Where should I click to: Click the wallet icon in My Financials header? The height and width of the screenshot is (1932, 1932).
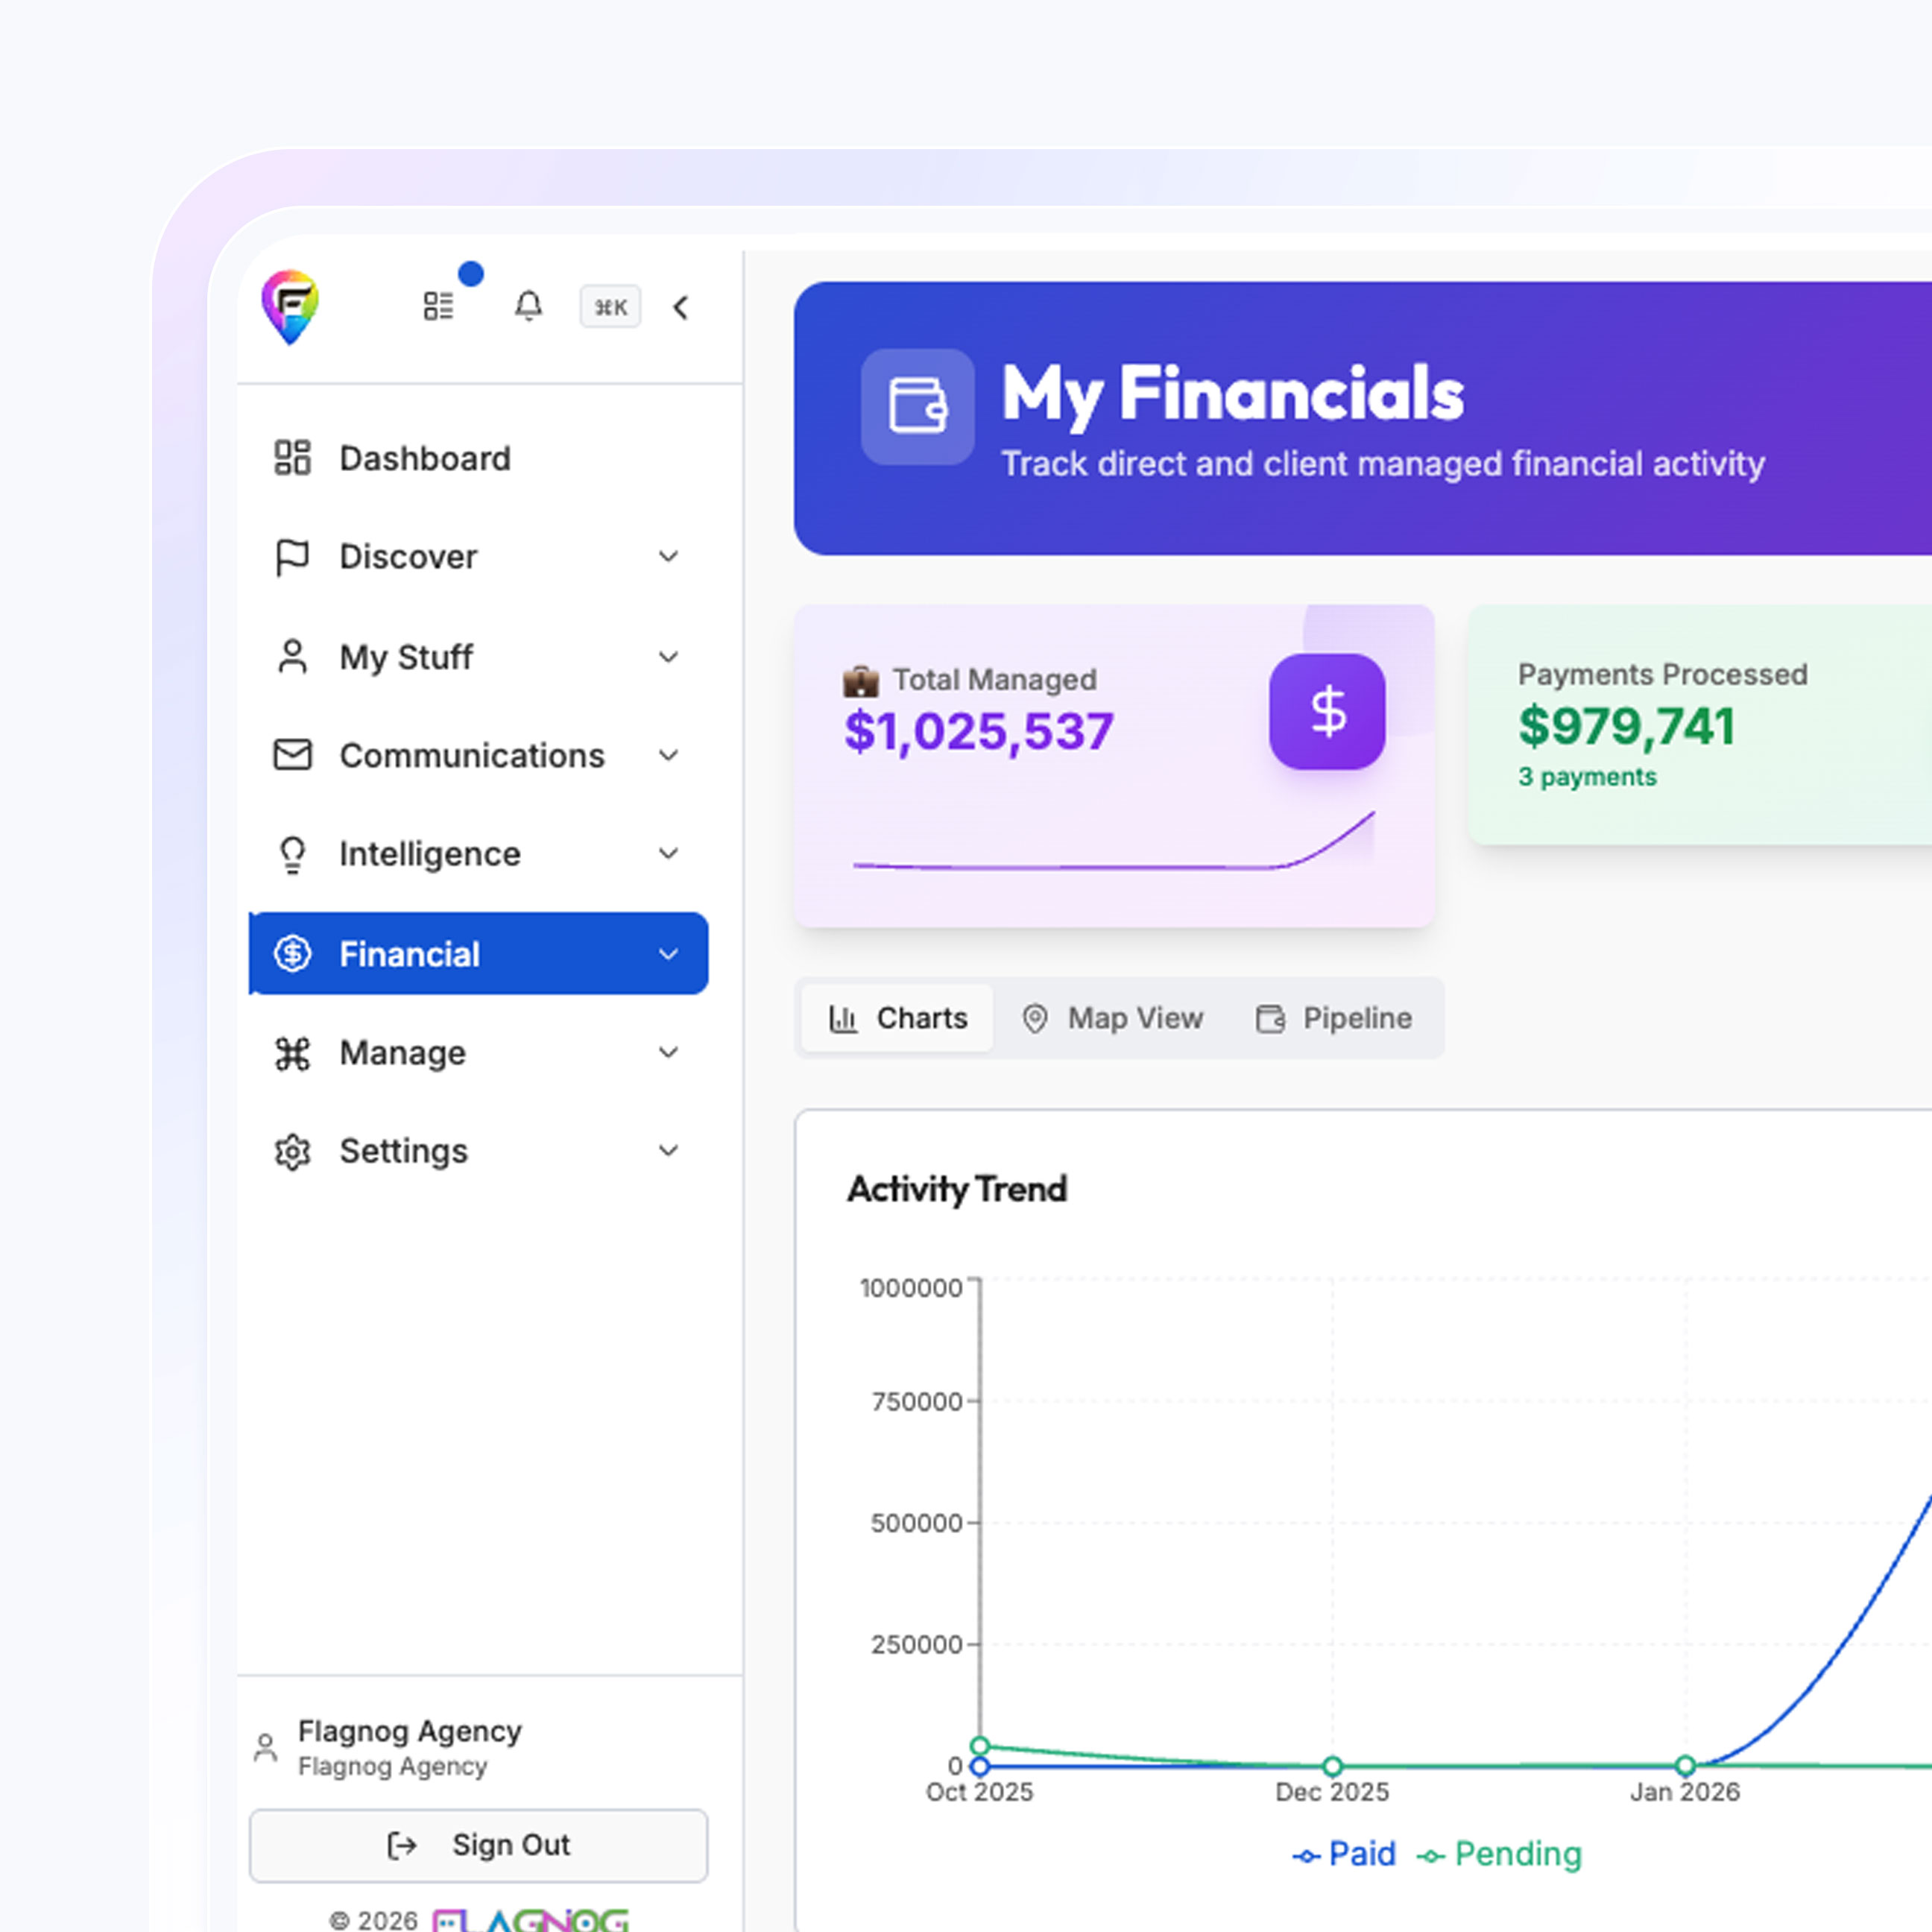917,406
